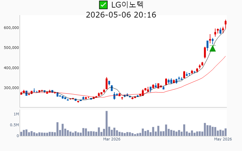Click the 0.5M volume axis label
This screenshot has height=151, width=242.
[x=15, y=125]
